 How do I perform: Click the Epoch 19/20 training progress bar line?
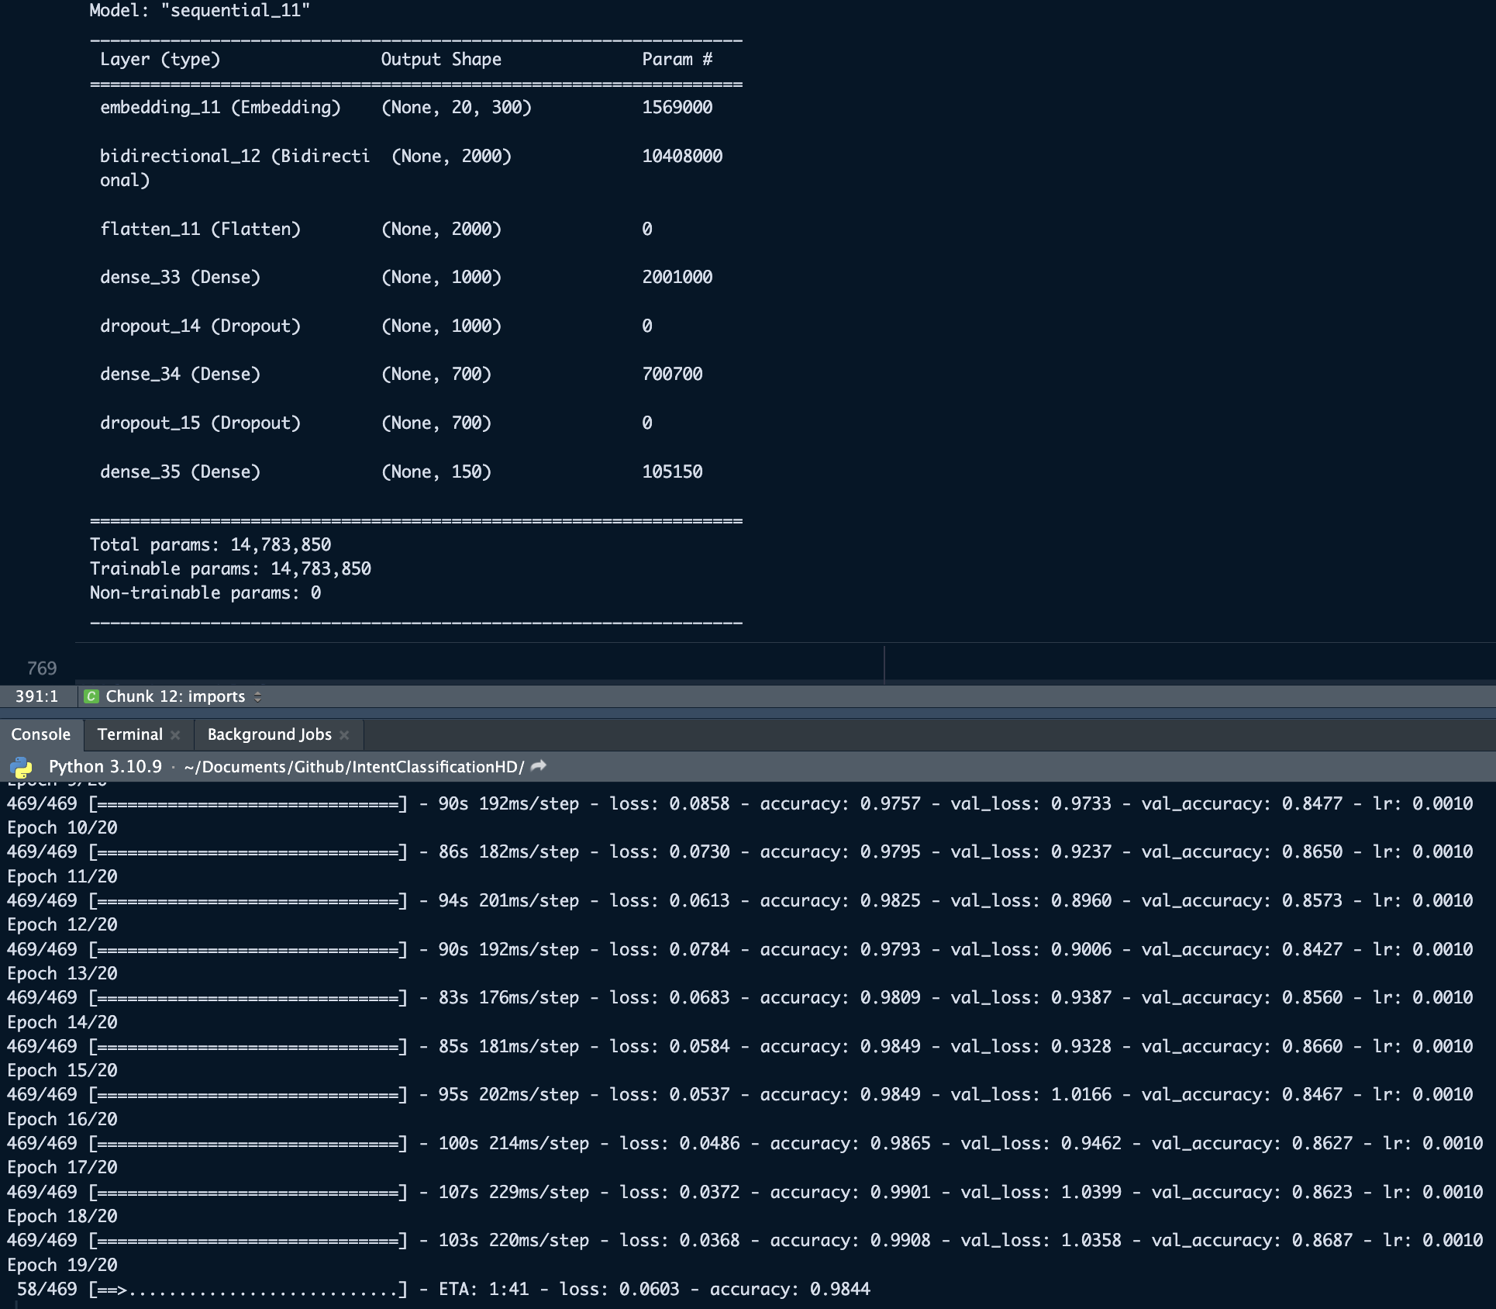tap(248, 1290)
